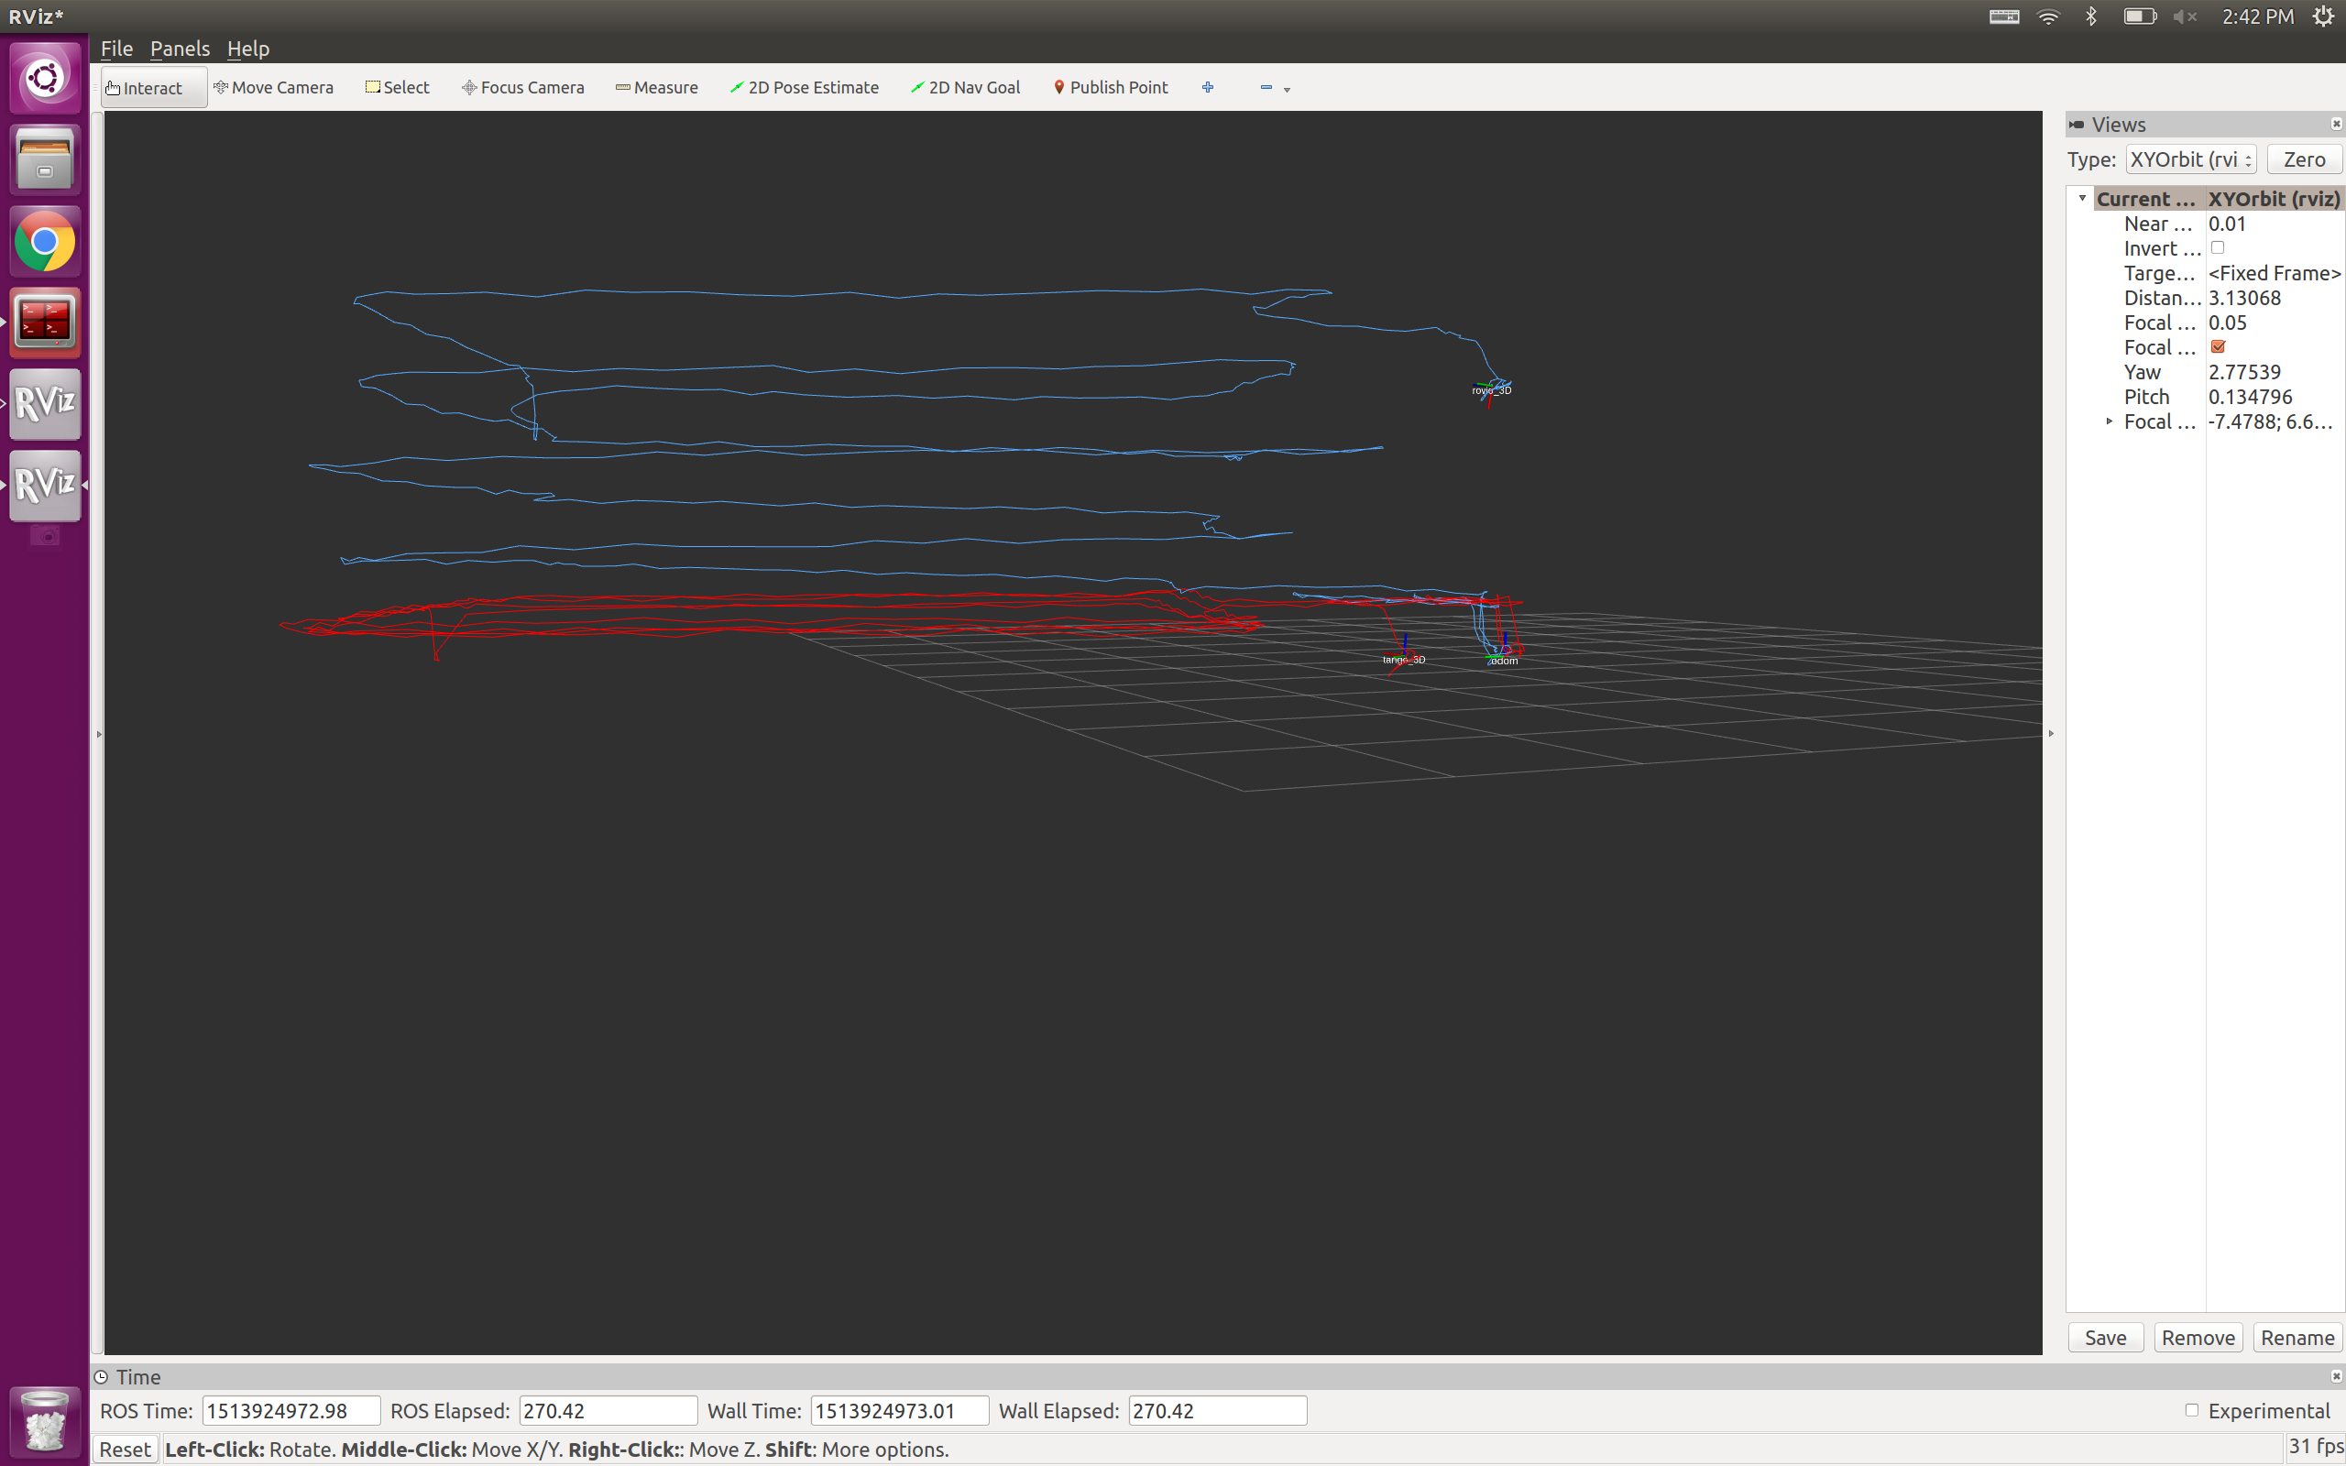Activate the Move Camera tool

click(x=274, y=87)
